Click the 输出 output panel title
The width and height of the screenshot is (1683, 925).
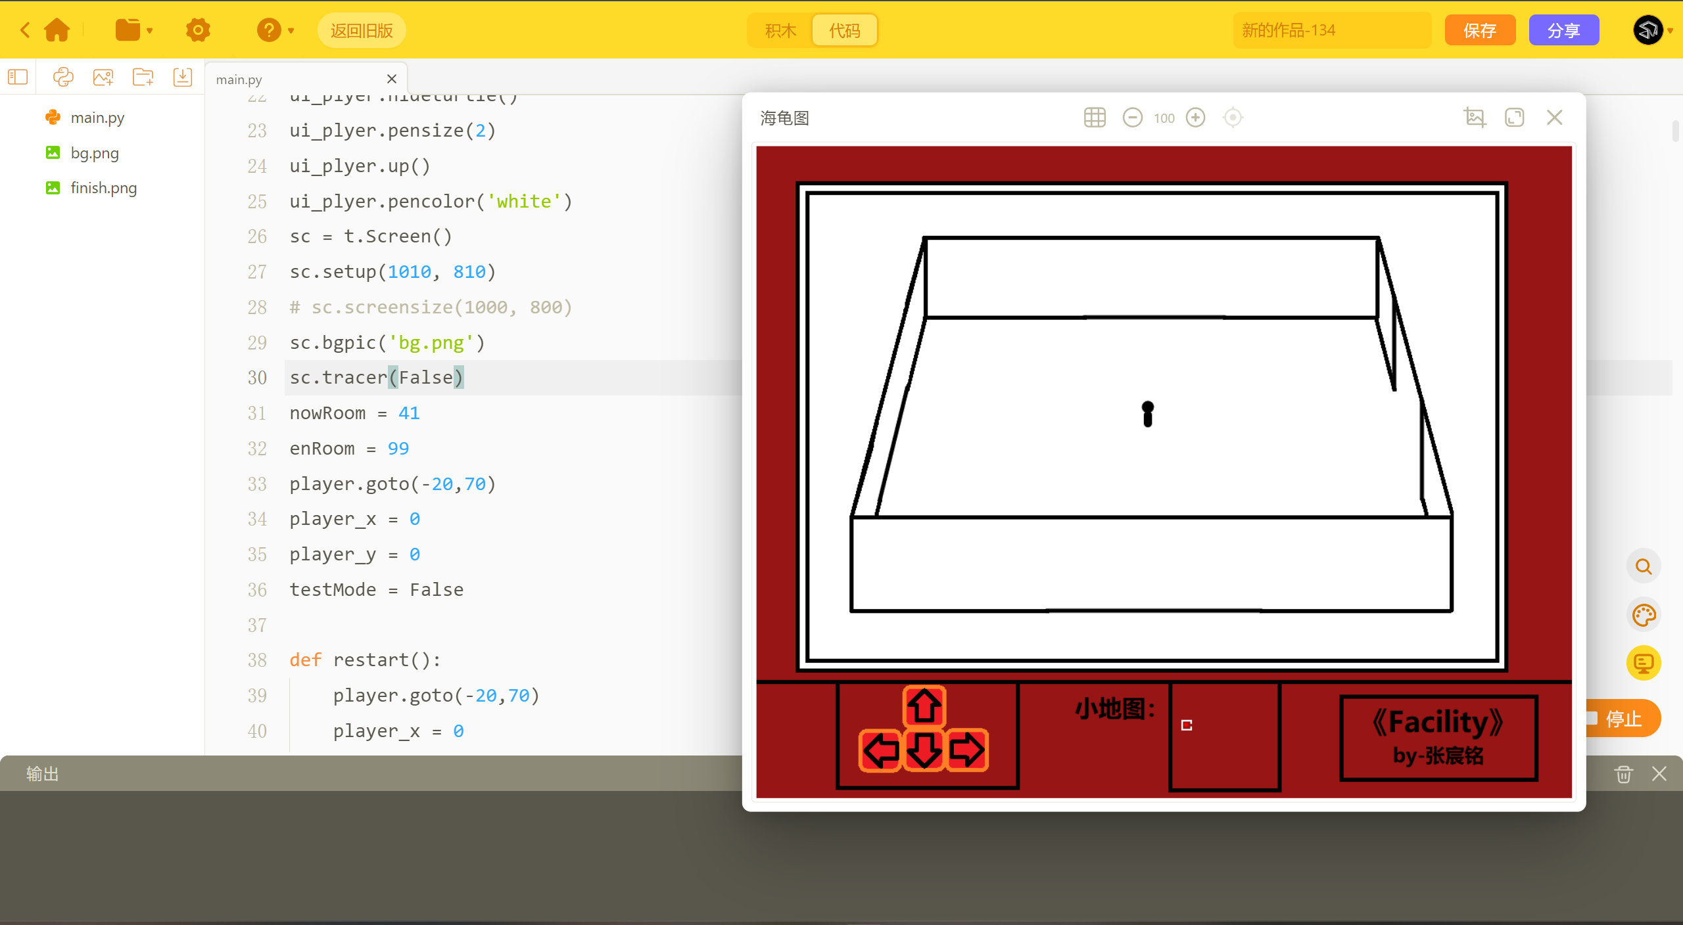43,774
